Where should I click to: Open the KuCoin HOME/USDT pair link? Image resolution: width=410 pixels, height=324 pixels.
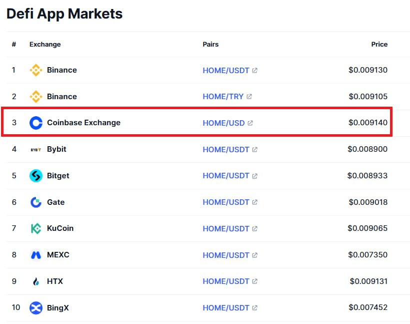[226, 229]
